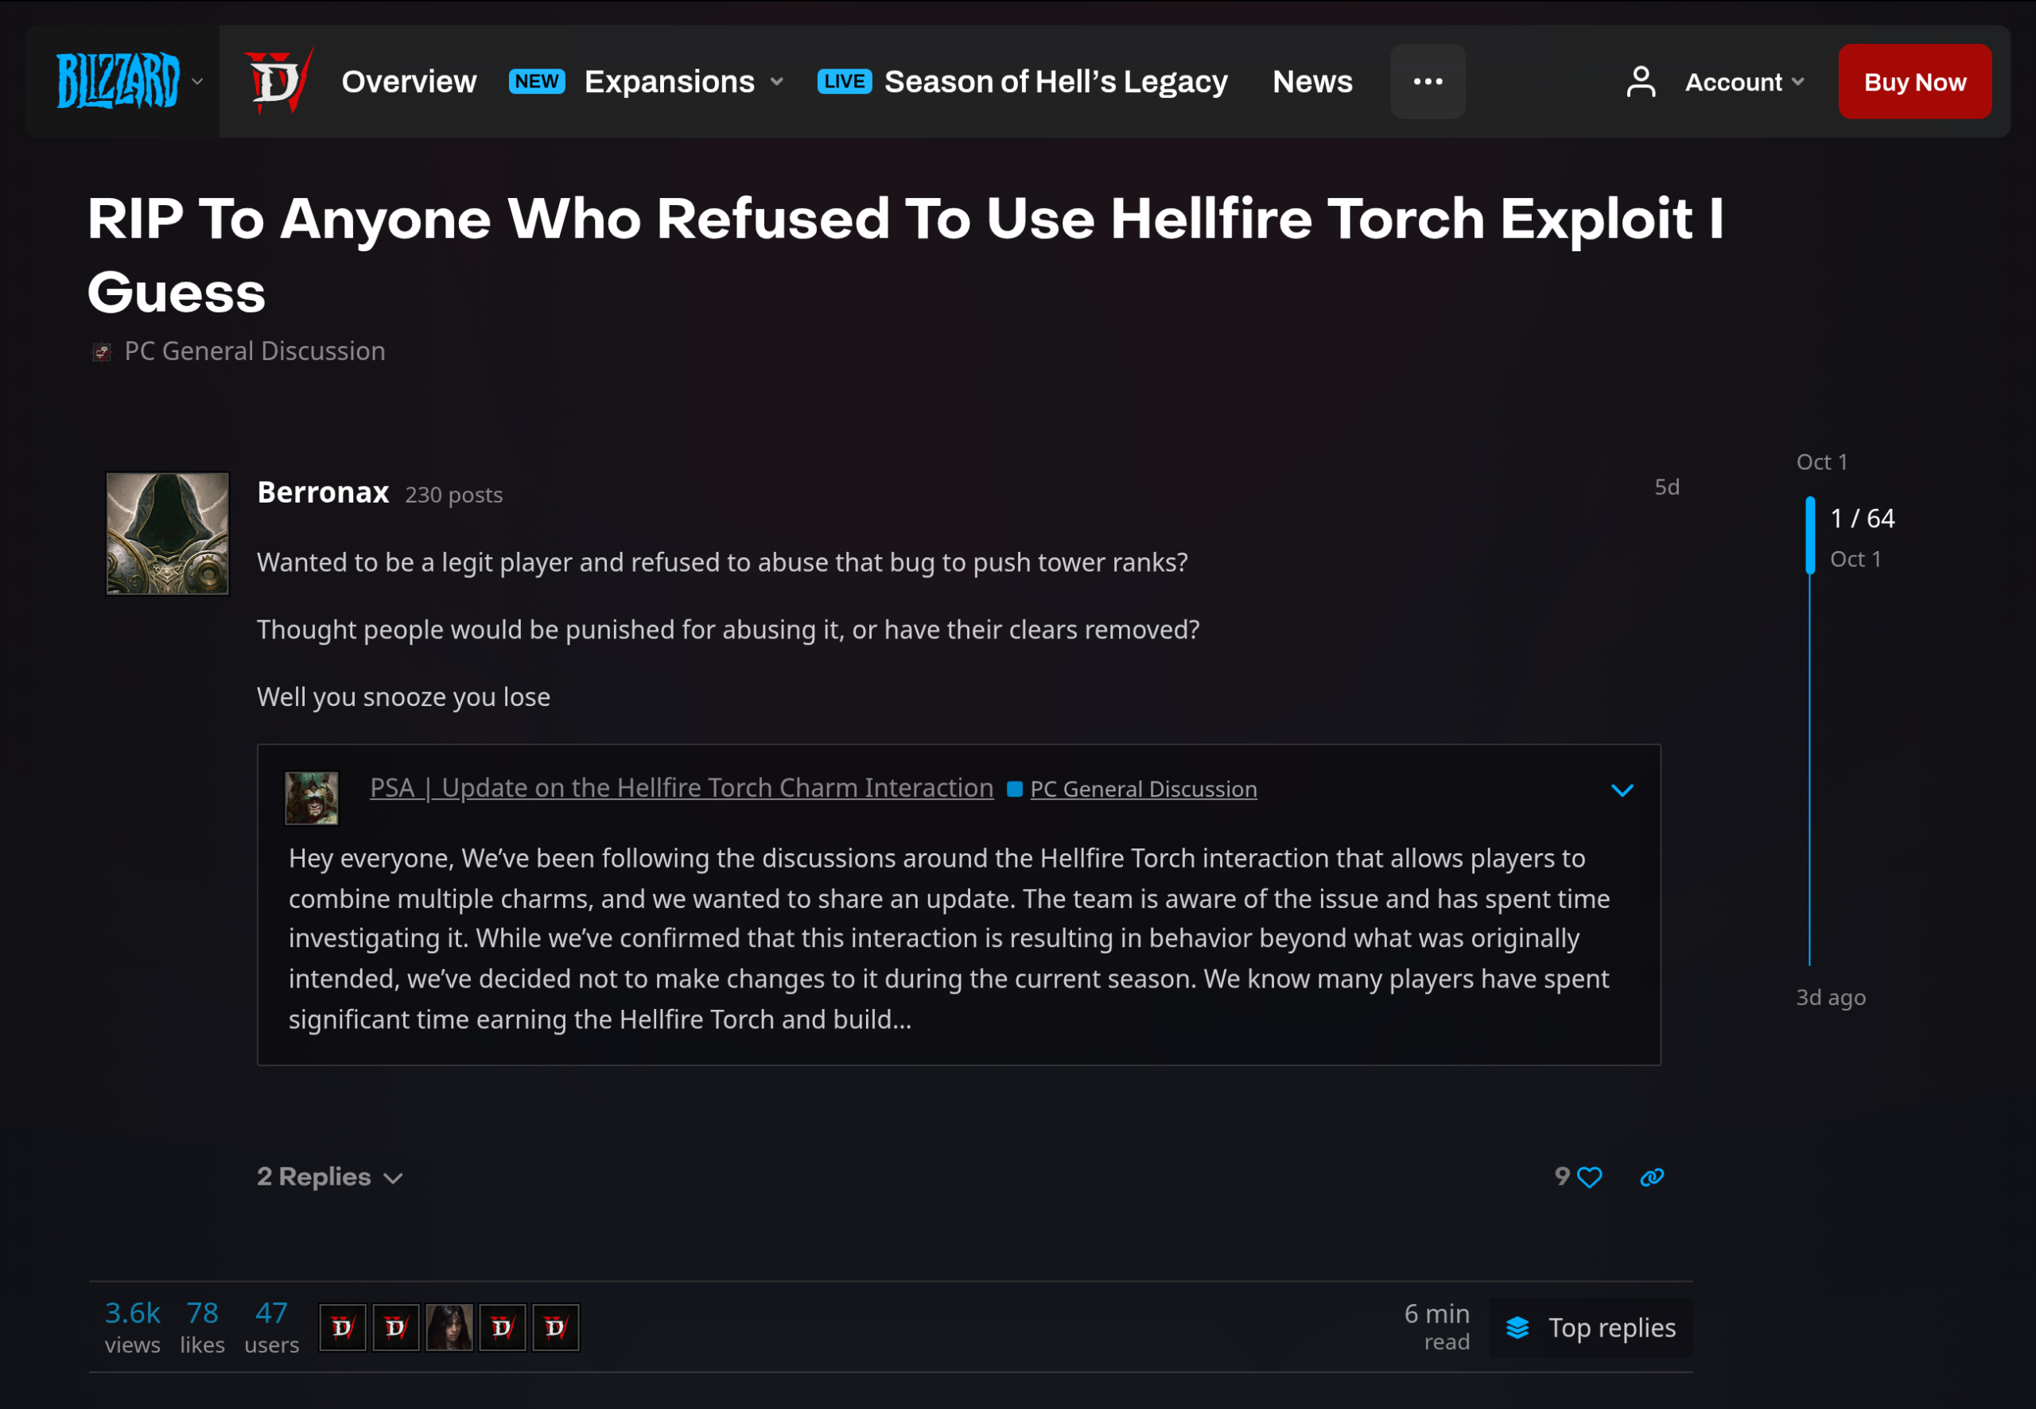Click the Oct 1 timeline start date
Viewport: 2036px width, 1409px height.
1821,462
